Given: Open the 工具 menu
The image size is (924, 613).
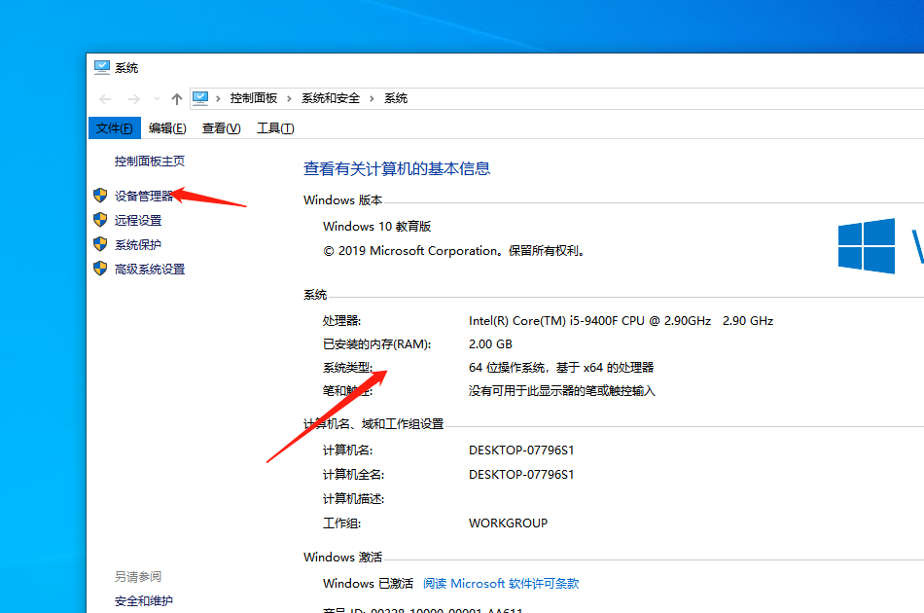Looking at the screenshot, I should click(x=275, y=127).
